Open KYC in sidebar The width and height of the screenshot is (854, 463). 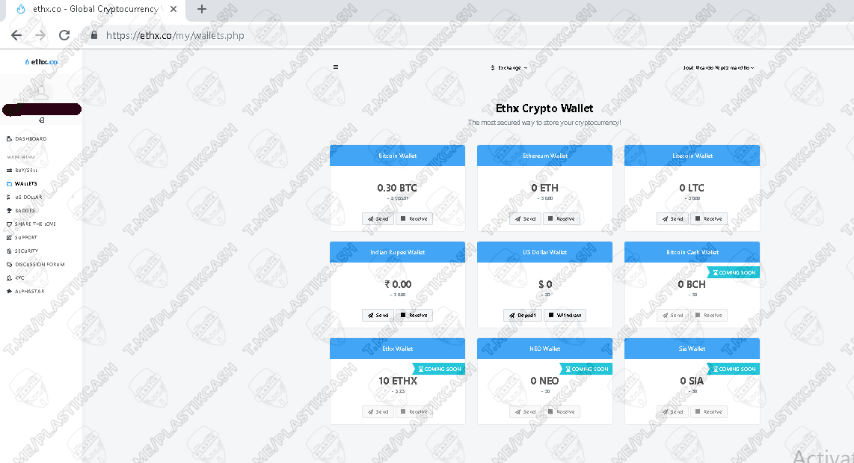pos(15,278)
